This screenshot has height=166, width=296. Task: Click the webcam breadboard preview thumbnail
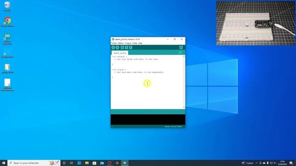pyautogui.click(x=256, y=23)
